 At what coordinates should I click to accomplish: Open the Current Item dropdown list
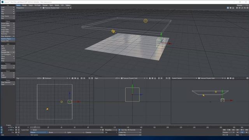tap(66, 130)
